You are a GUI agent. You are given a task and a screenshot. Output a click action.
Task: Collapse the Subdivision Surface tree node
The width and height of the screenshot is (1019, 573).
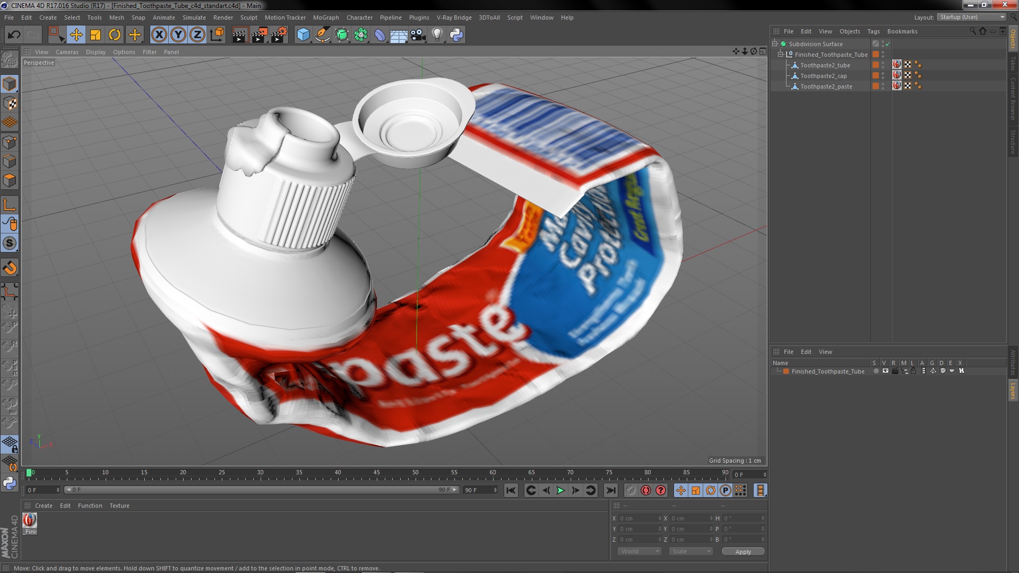click(x=775, y=44)
